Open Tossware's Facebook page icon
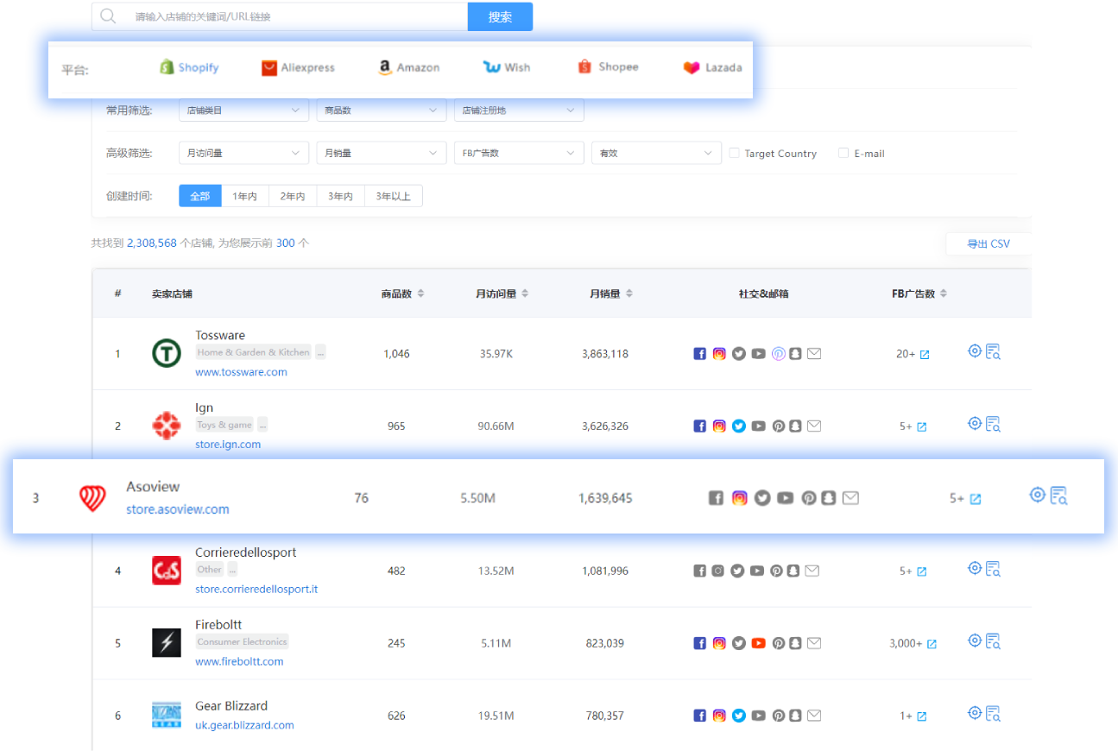 (x=700, y=354)
